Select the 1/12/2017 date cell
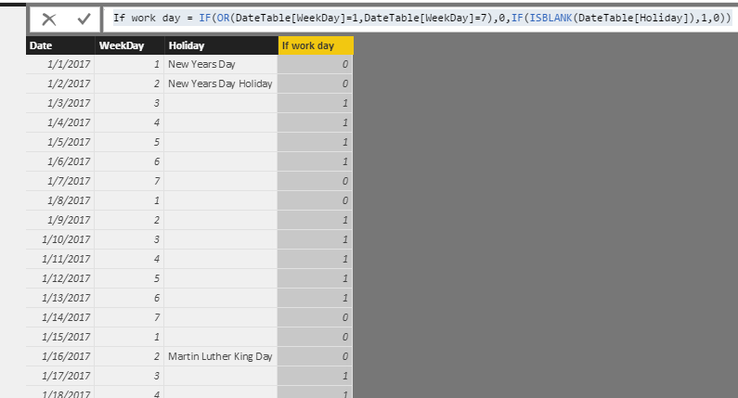 click(x=60, y=278)
